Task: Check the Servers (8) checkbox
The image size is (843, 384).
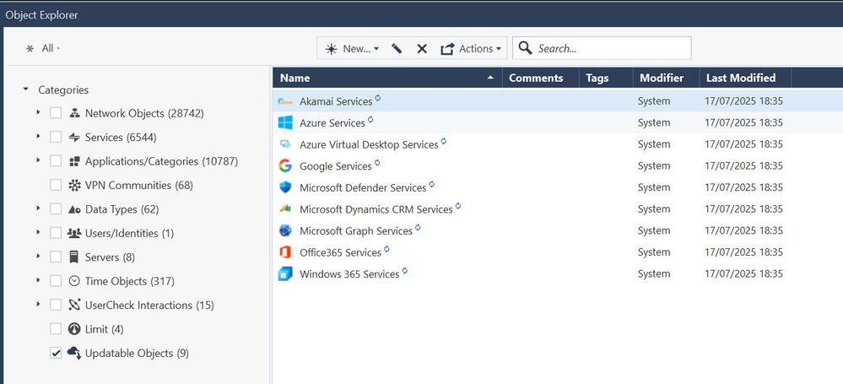Action: 56,257
